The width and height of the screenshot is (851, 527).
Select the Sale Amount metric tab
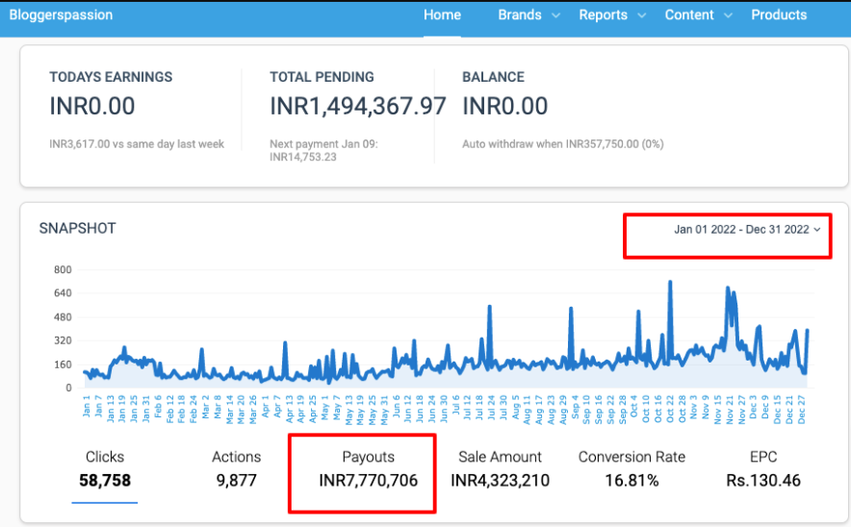pyautogui.click(x=501, y=469)
